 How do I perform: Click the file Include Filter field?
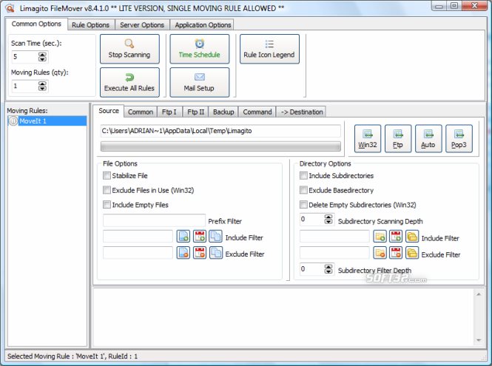tap(138, 236)
